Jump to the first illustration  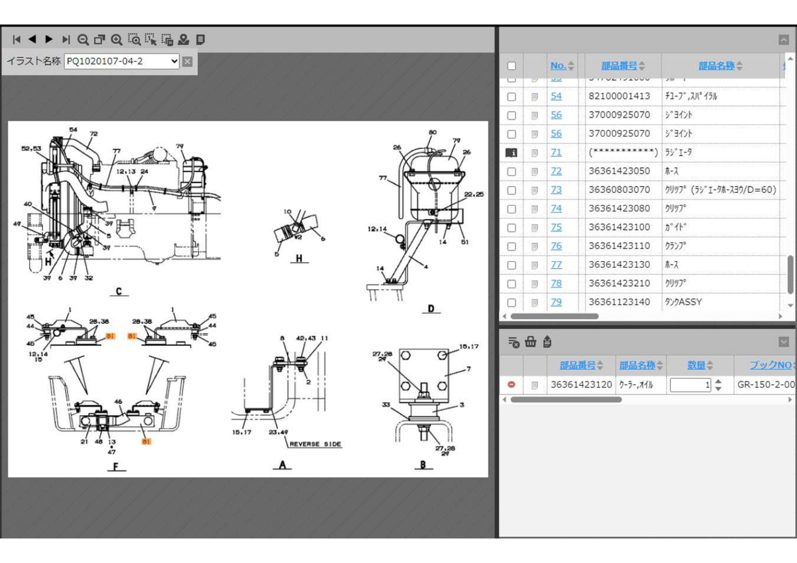coord(17,40)
